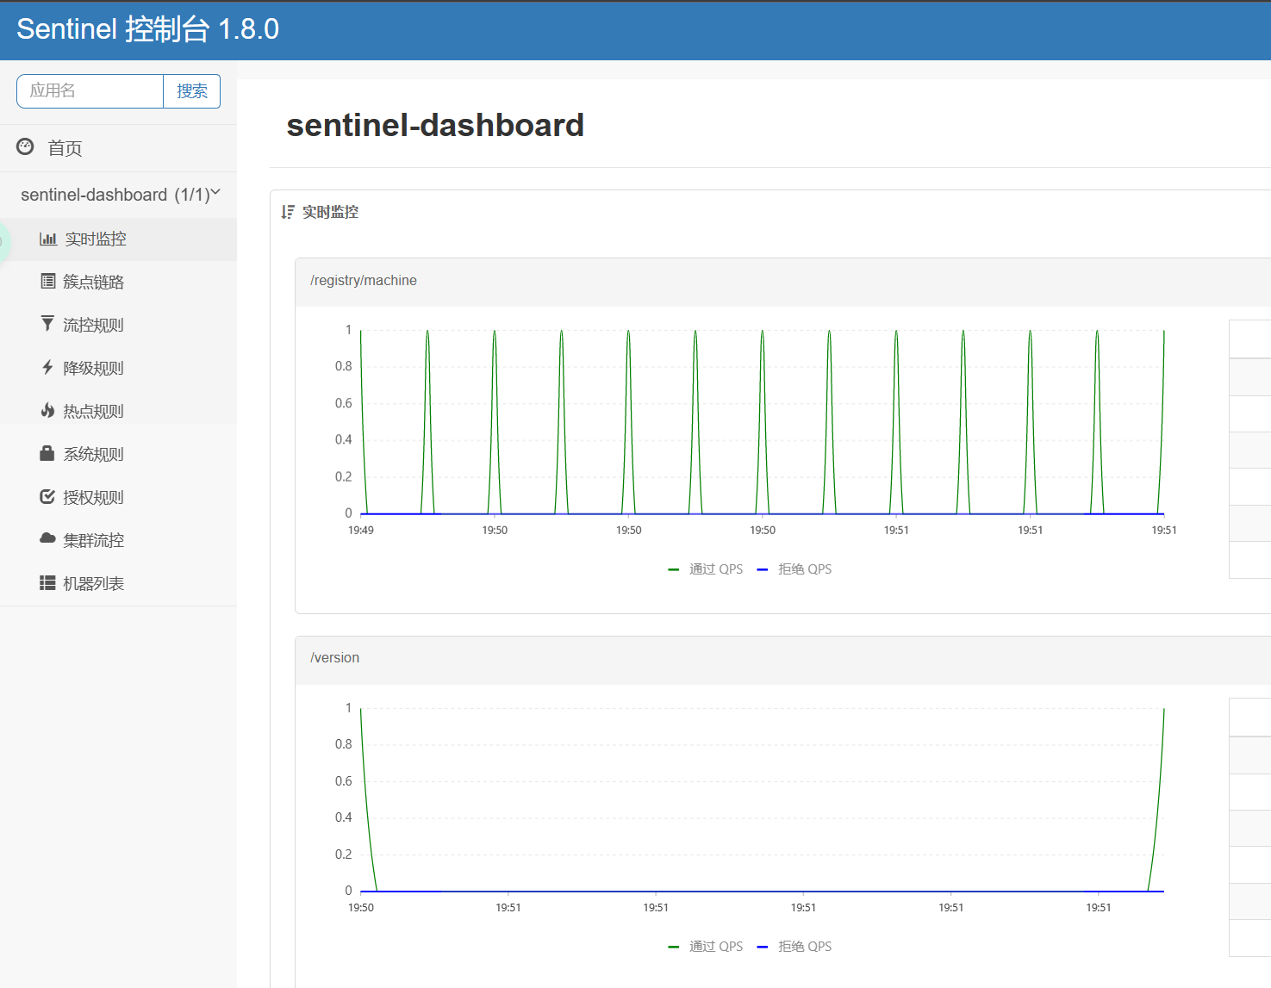The width and height of the screenshot is (1271, 988).
Task: Toggle 通过 QPS legend in /version chart
Action: (706, 947)
